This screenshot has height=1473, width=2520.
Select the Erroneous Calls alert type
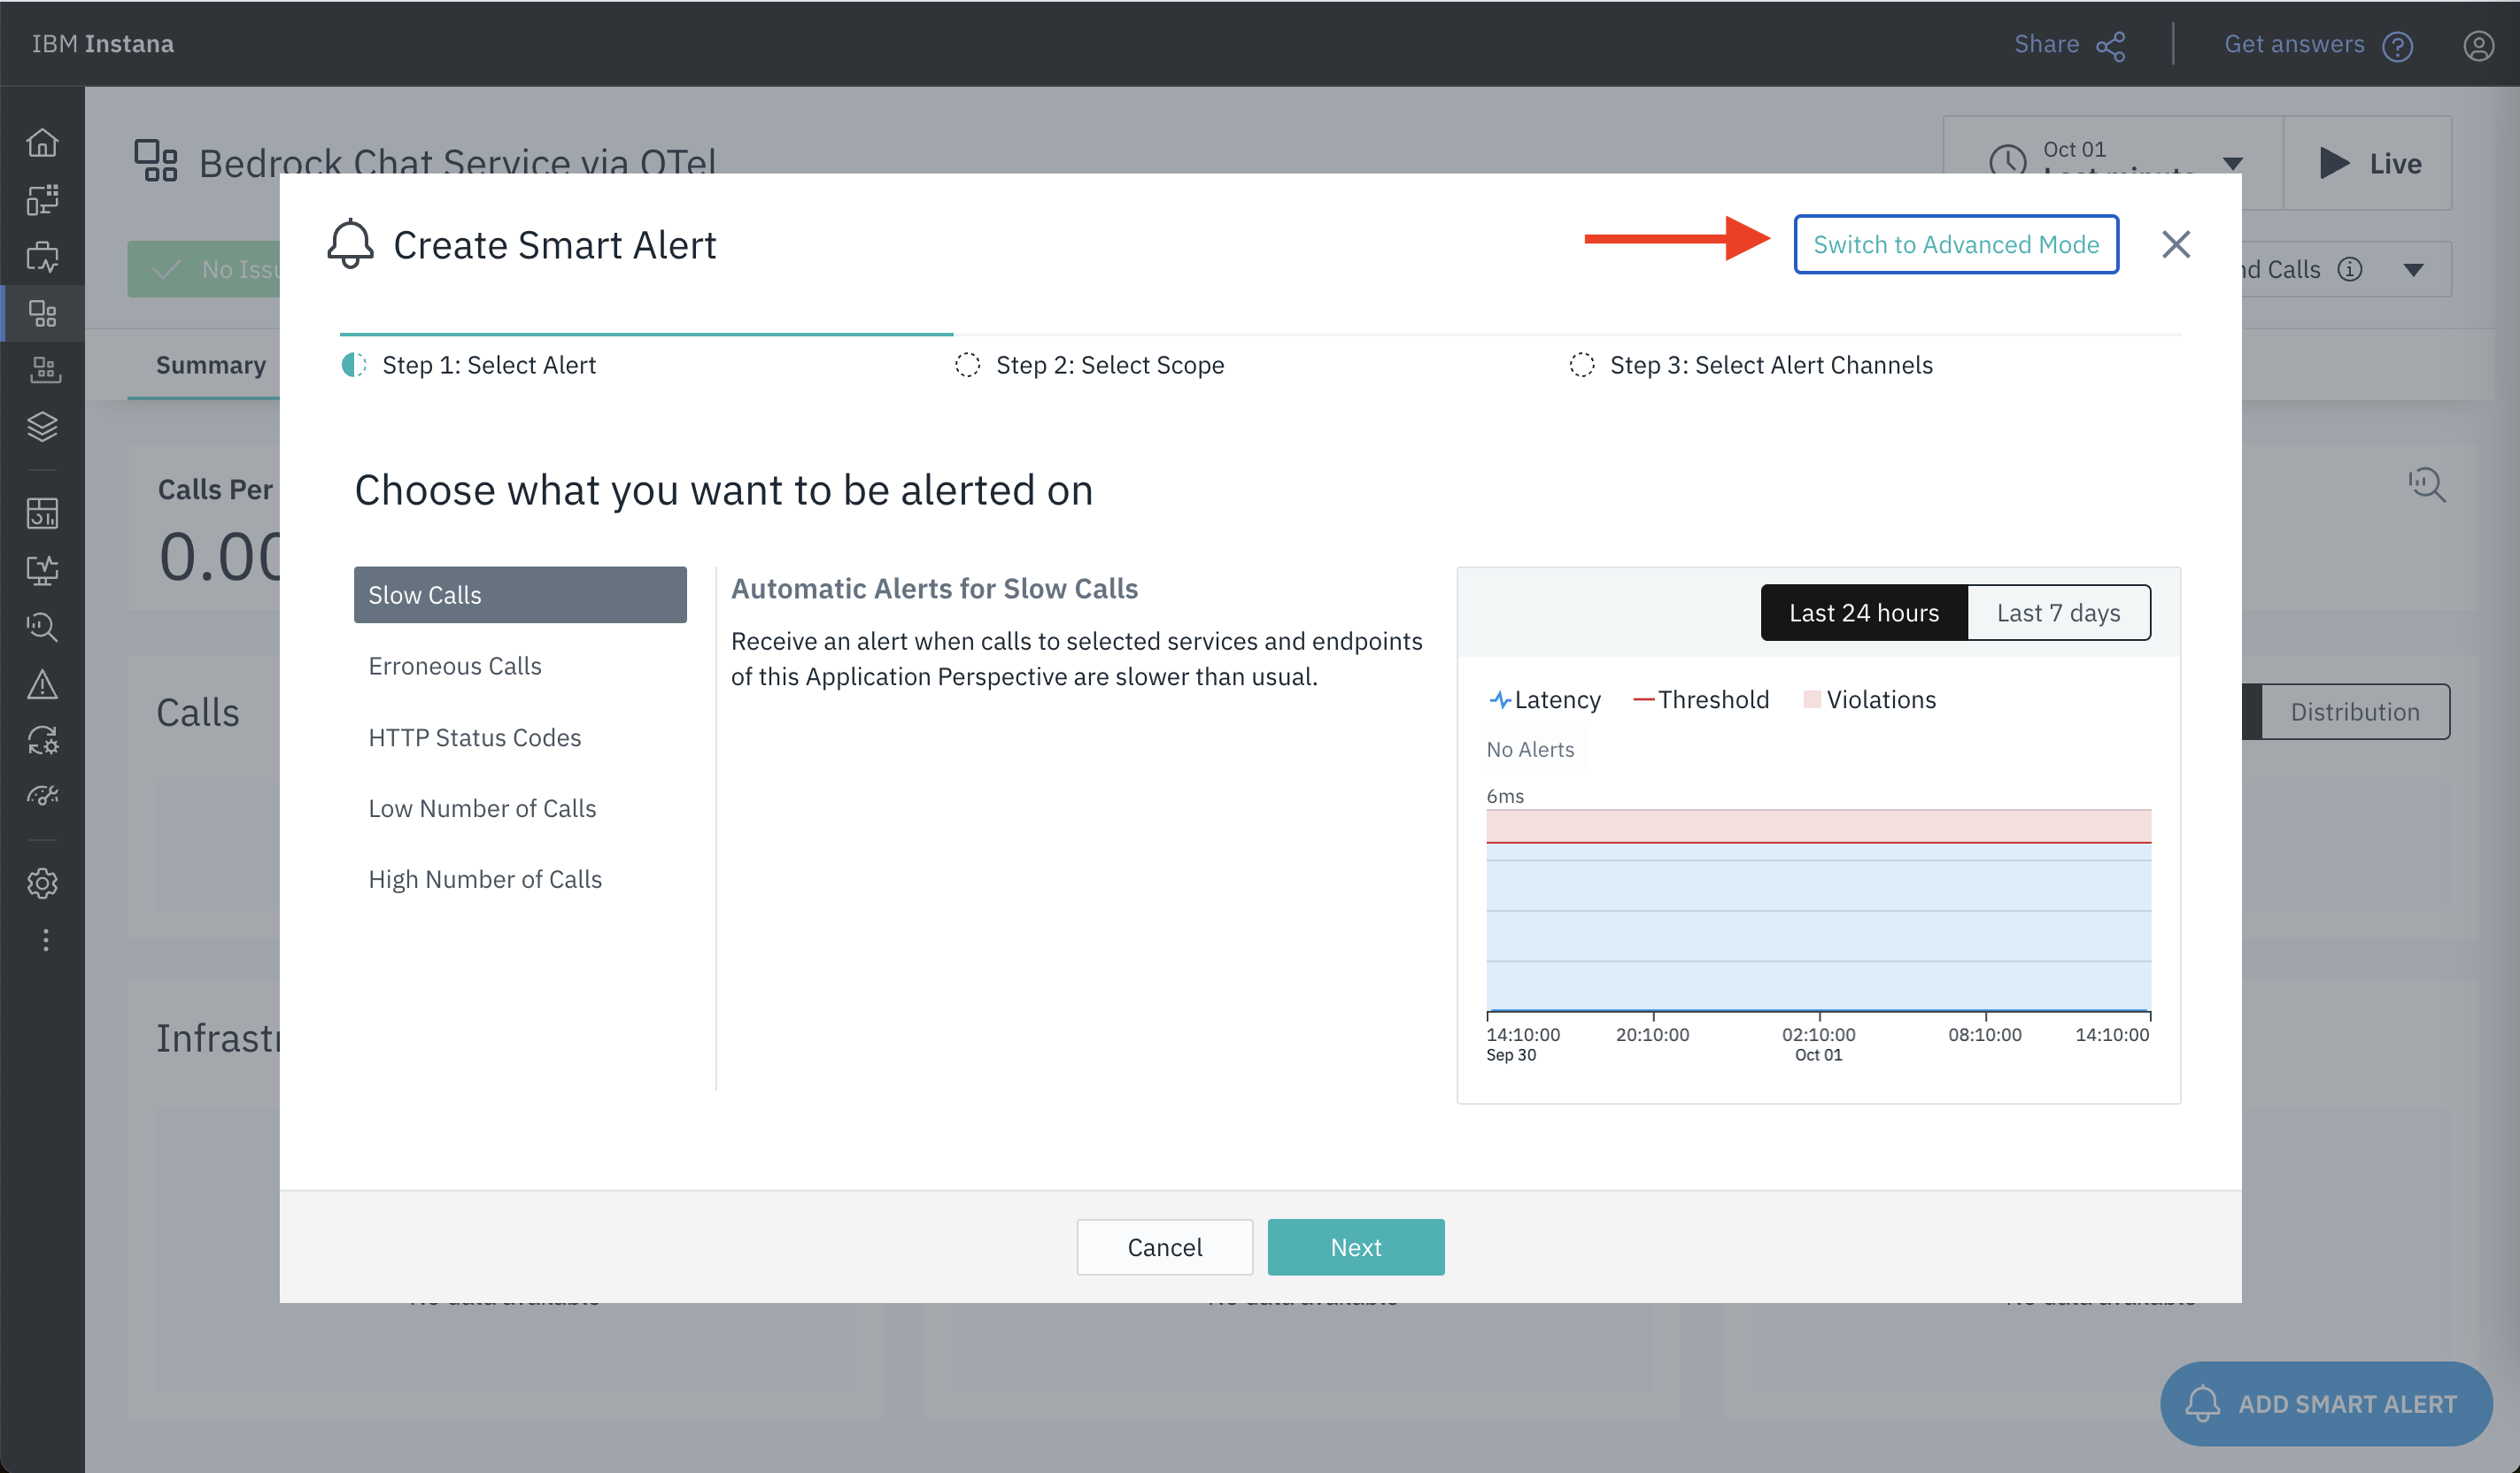click(455, 665)
